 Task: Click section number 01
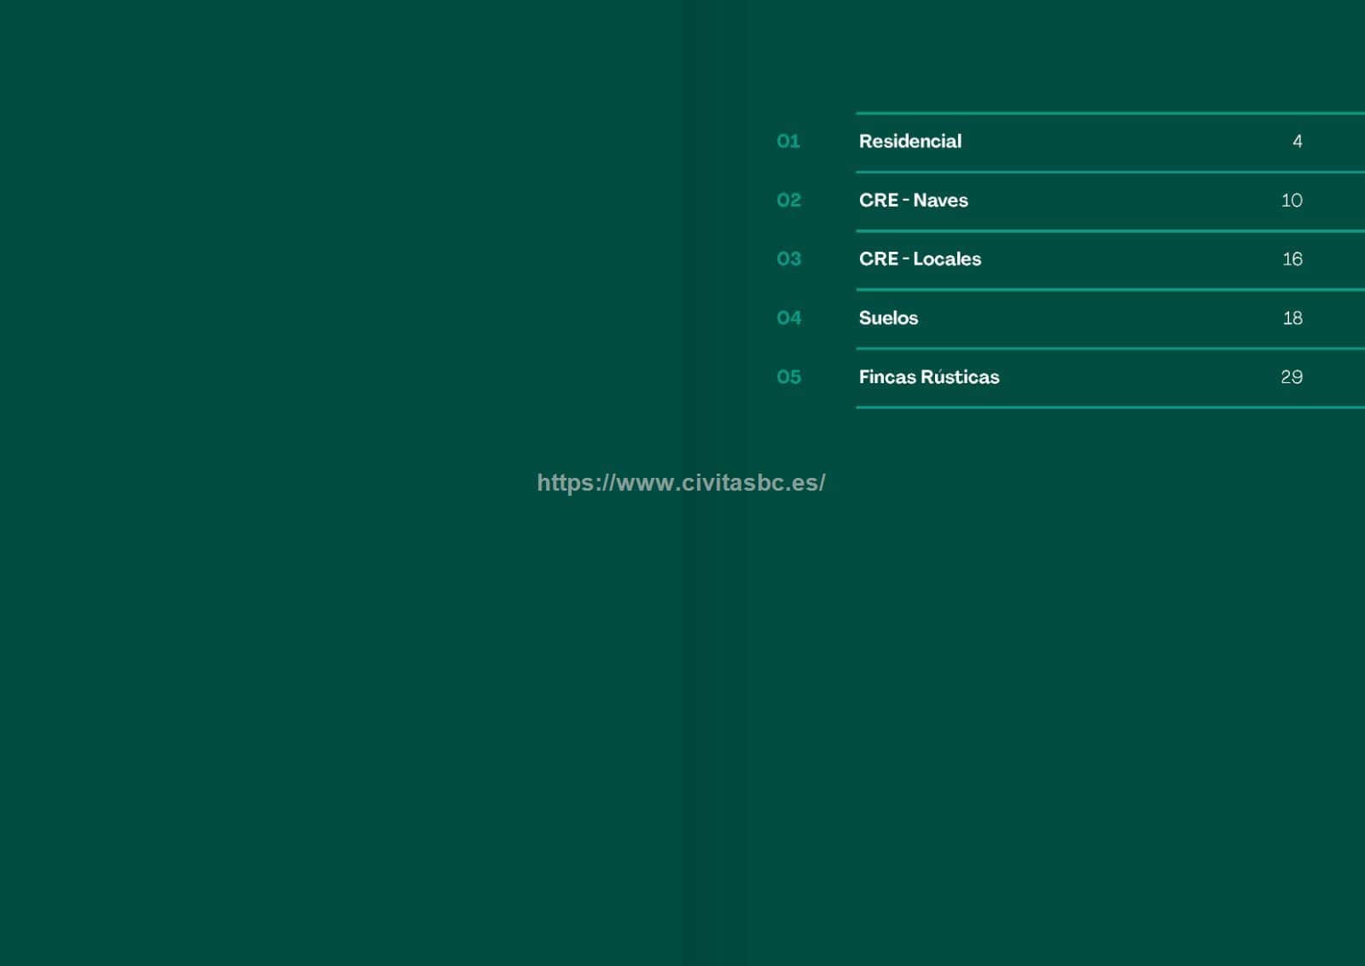[788, 142]
